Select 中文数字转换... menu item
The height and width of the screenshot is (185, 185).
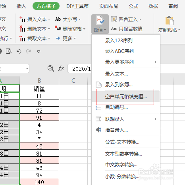[x=126, y=165]
